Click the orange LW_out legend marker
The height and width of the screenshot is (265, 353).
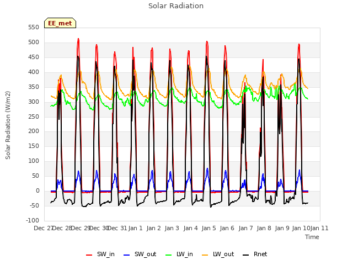point(205,255)
